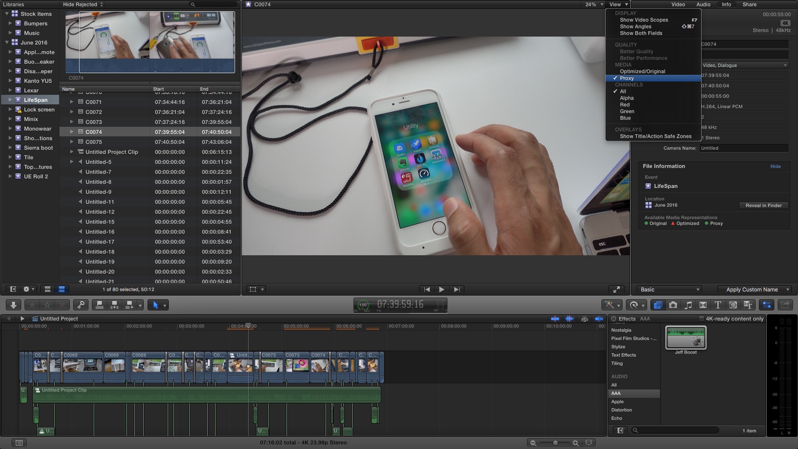Open the Basic metadata dropdown
Image resolution: width=798 pixels, height=449 pixels.
click(x=669, y=289)
